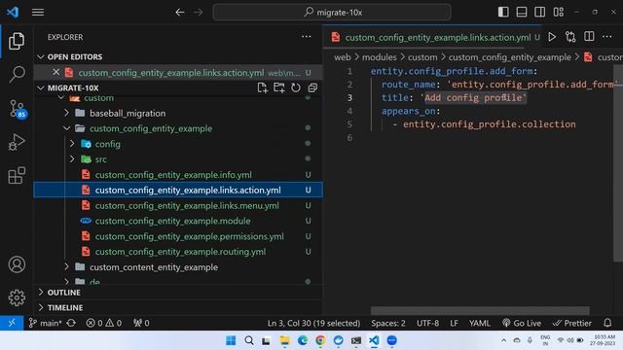The image size is (623, 350).
Task: Collapse all folders in explorer
Action: pos(312,87)
